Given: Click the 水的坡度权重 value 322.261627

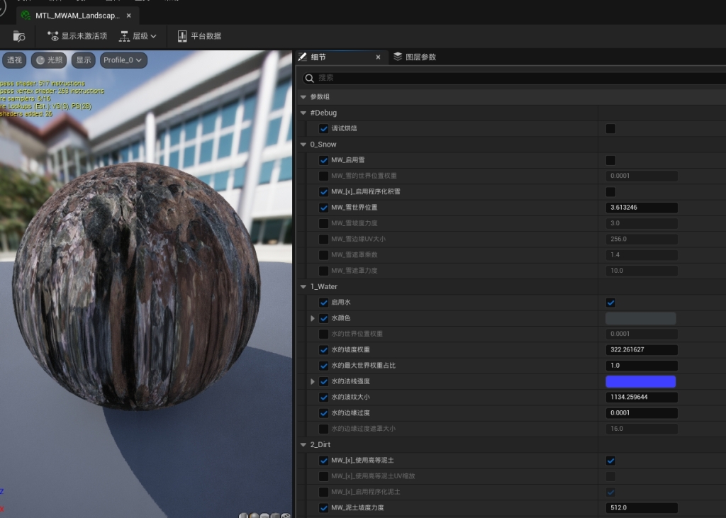Looking at the screenshot, I should [642, 349].
